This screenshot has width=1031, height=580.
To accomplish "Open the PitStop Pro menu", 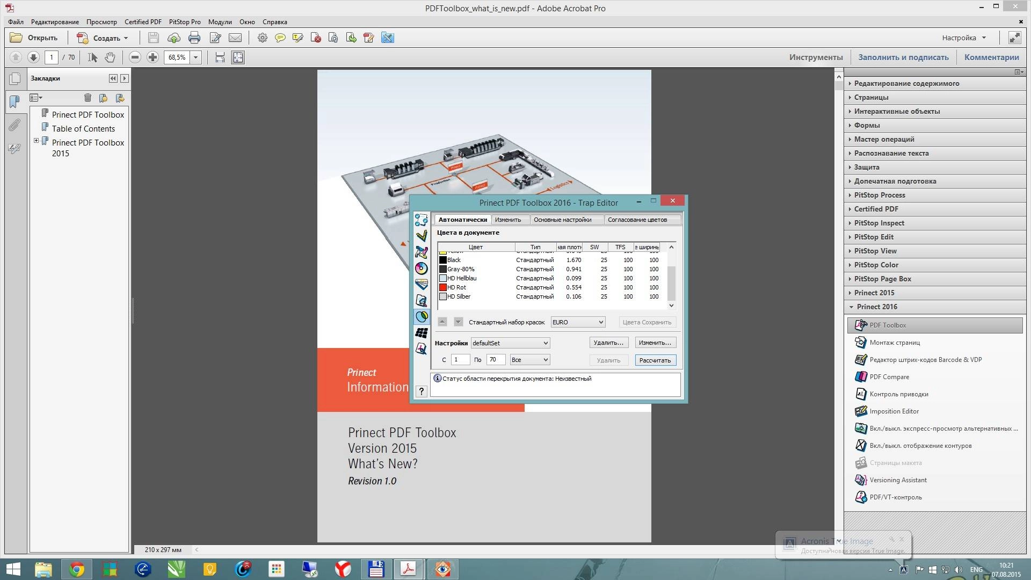I will [185, 22].
